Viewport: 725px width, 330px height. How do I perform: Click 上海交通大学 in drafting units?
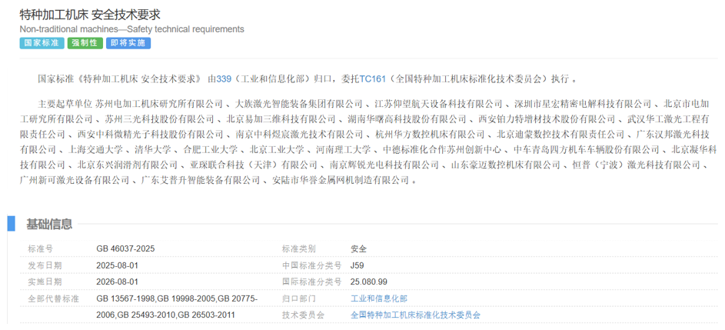click(x=95, y=150)
